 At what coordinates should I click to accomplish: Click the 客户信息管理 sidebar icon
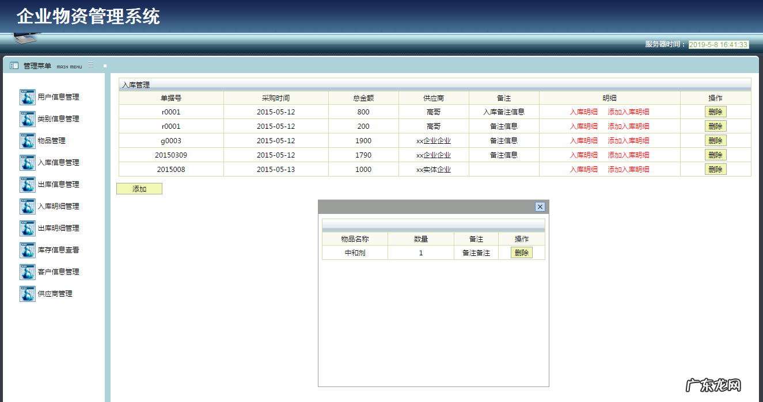pyautogui.click(x=27, y=272)
